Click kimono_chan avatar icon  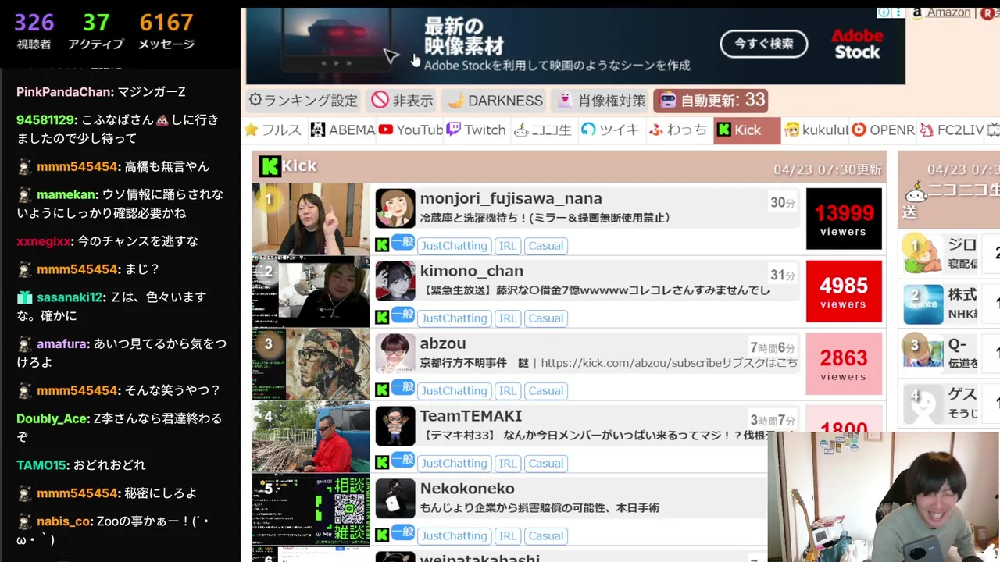pos(395,280)
